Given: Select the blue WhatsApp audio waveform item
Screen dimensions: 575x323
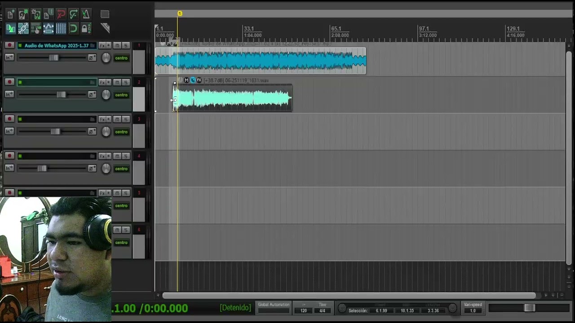Looking at the screenshot, I should [261, 61].
